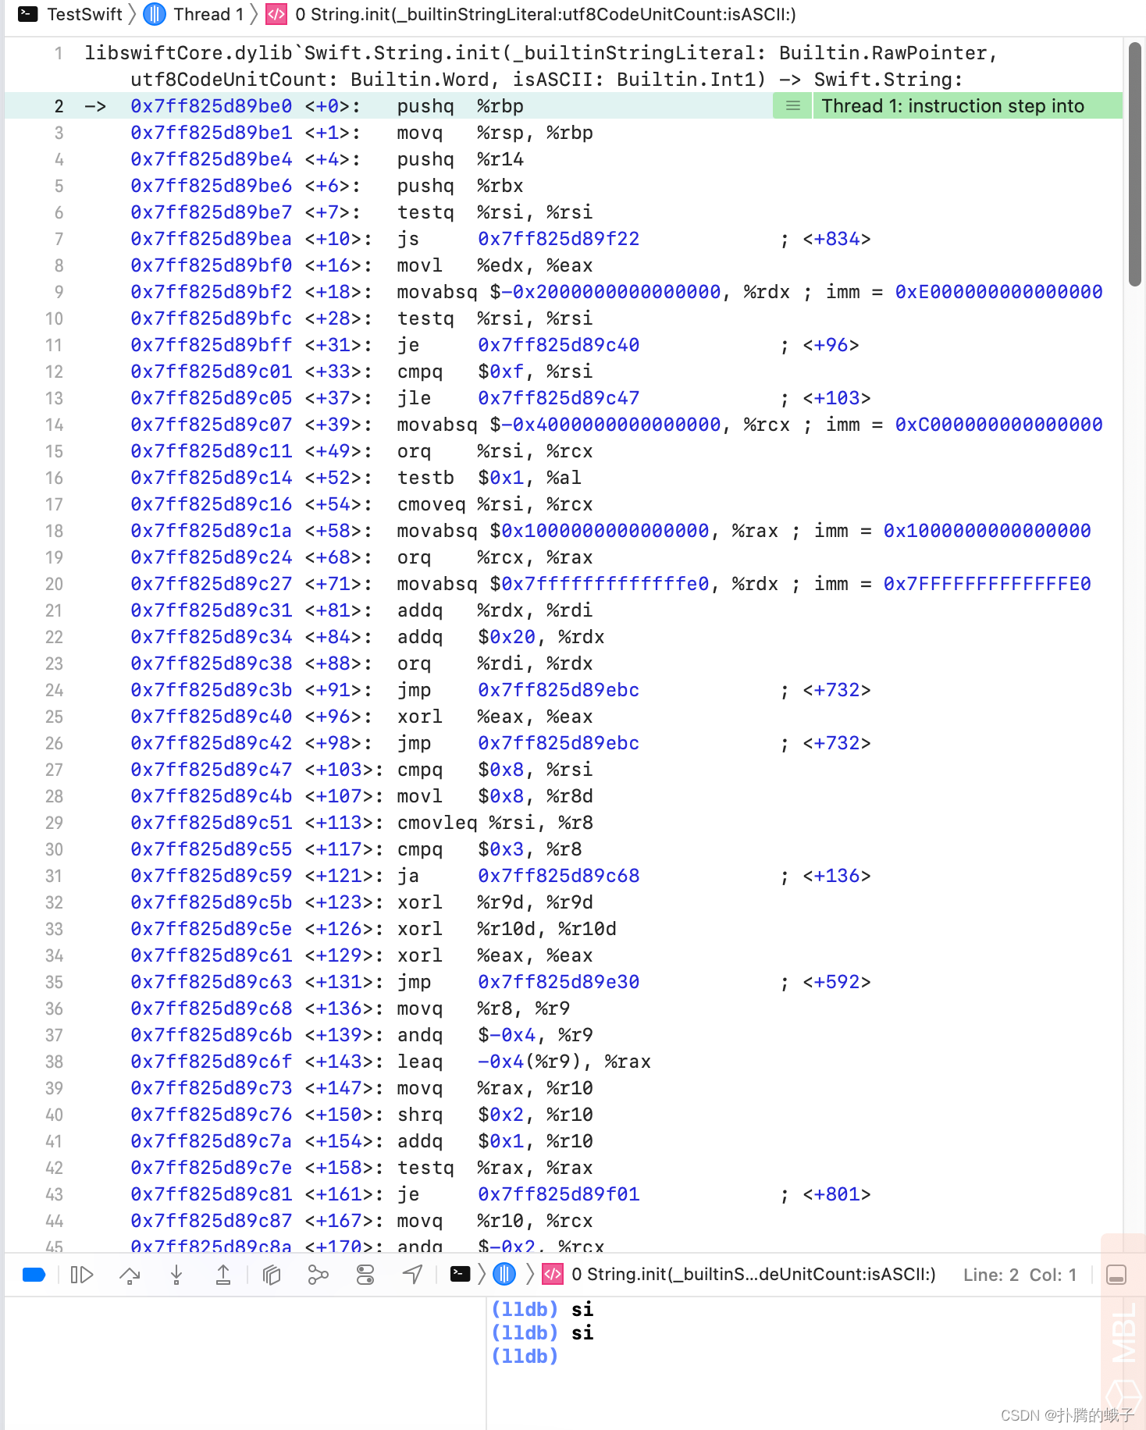Image resolution: width=1146 pixels, height=1430 pixels.
Task: Open the Debug Memory Graph icon
Action: coord(318,1275)
